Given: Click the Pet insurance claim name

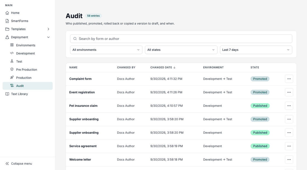Looking at the screenshot, I should click(83, 106).
